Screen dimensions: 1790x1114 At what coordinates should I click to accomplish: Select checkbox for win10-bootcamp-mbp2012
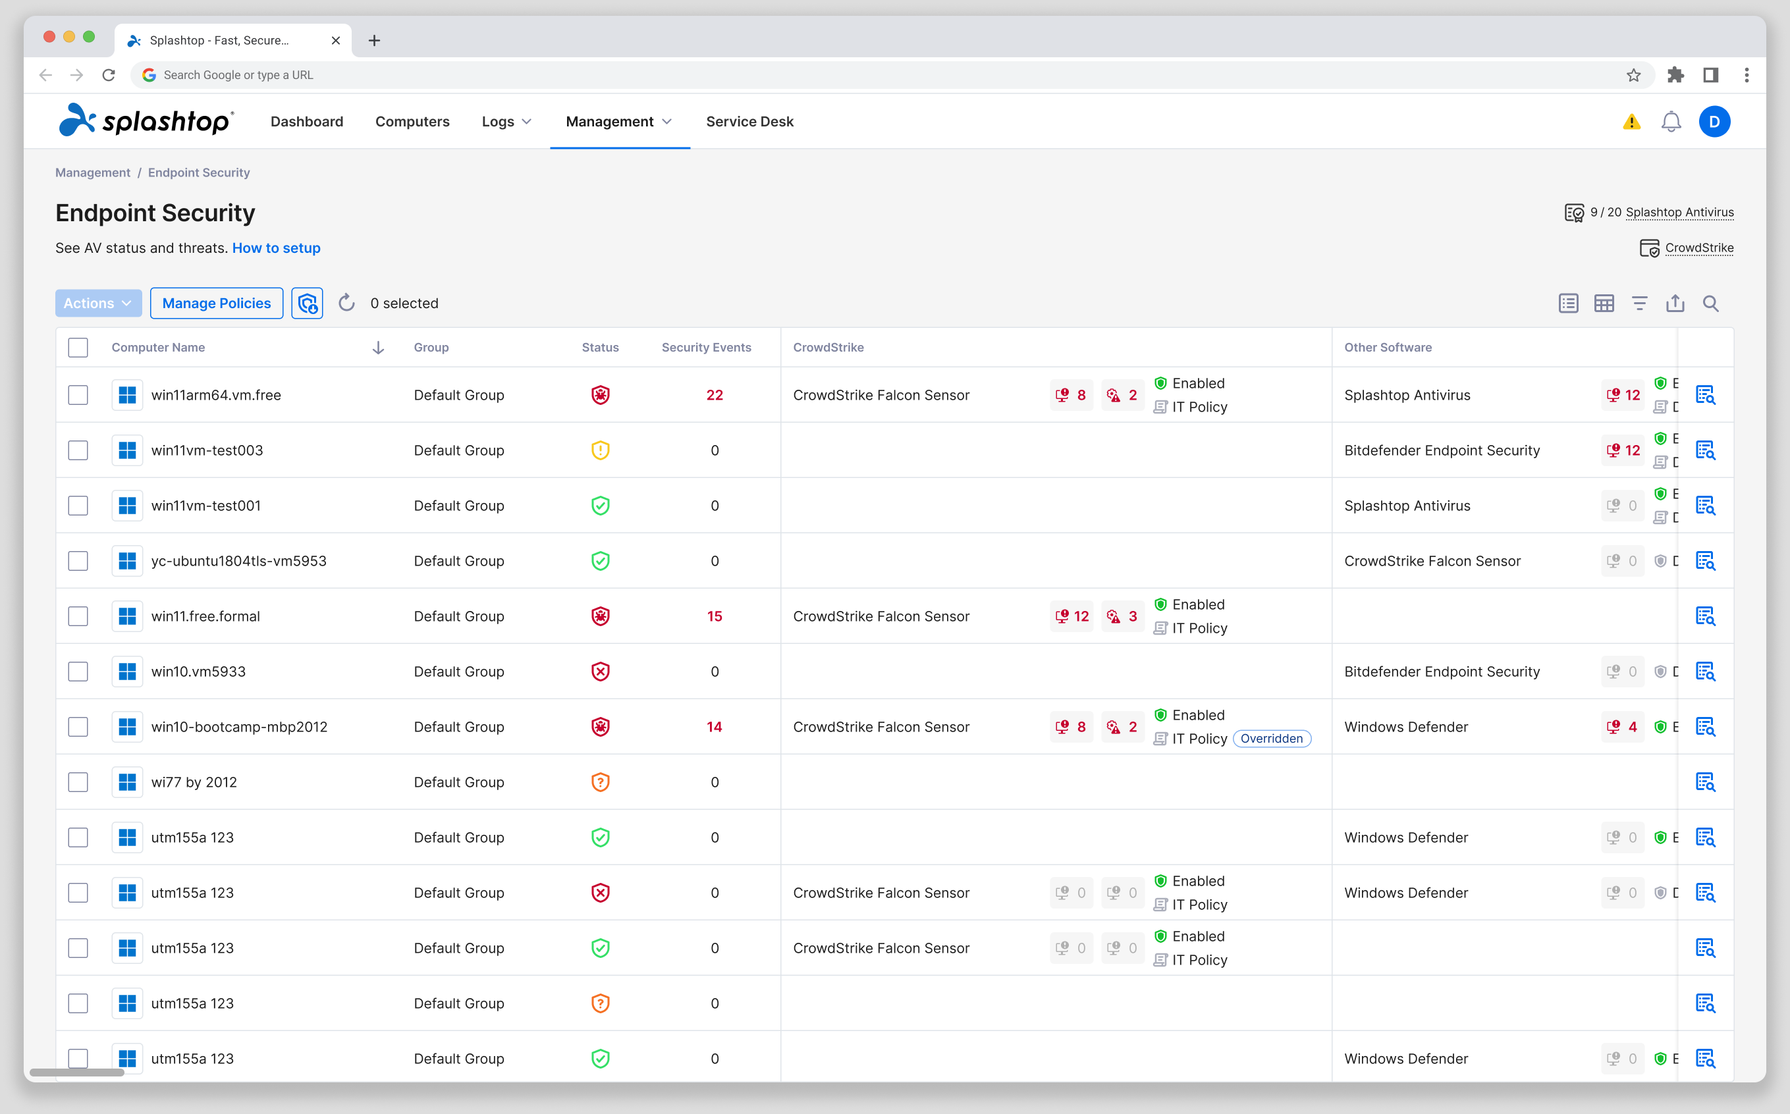pyautogui.click(x=78, y=726)
